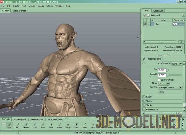Switch to the Object List tab
The height and width of the screenshot is (135, 186).
(x=158, y=11)
